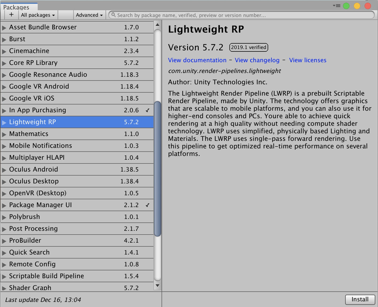Click the scroll up arrow in package list

(x=157, y=25)
